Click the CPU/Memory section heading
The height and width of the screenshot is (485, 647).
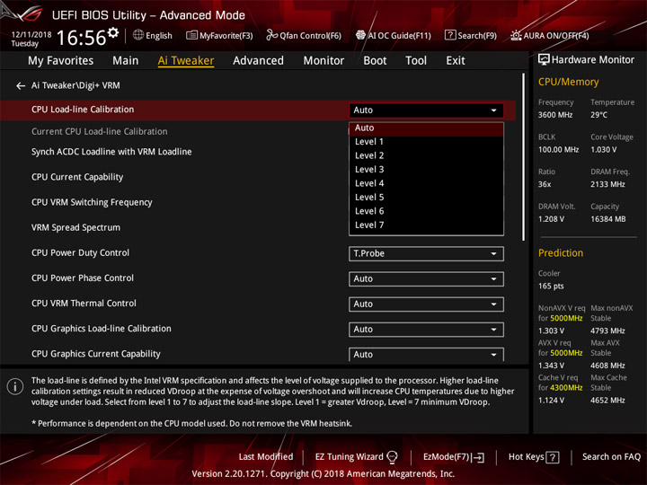[x=568, y=82]
